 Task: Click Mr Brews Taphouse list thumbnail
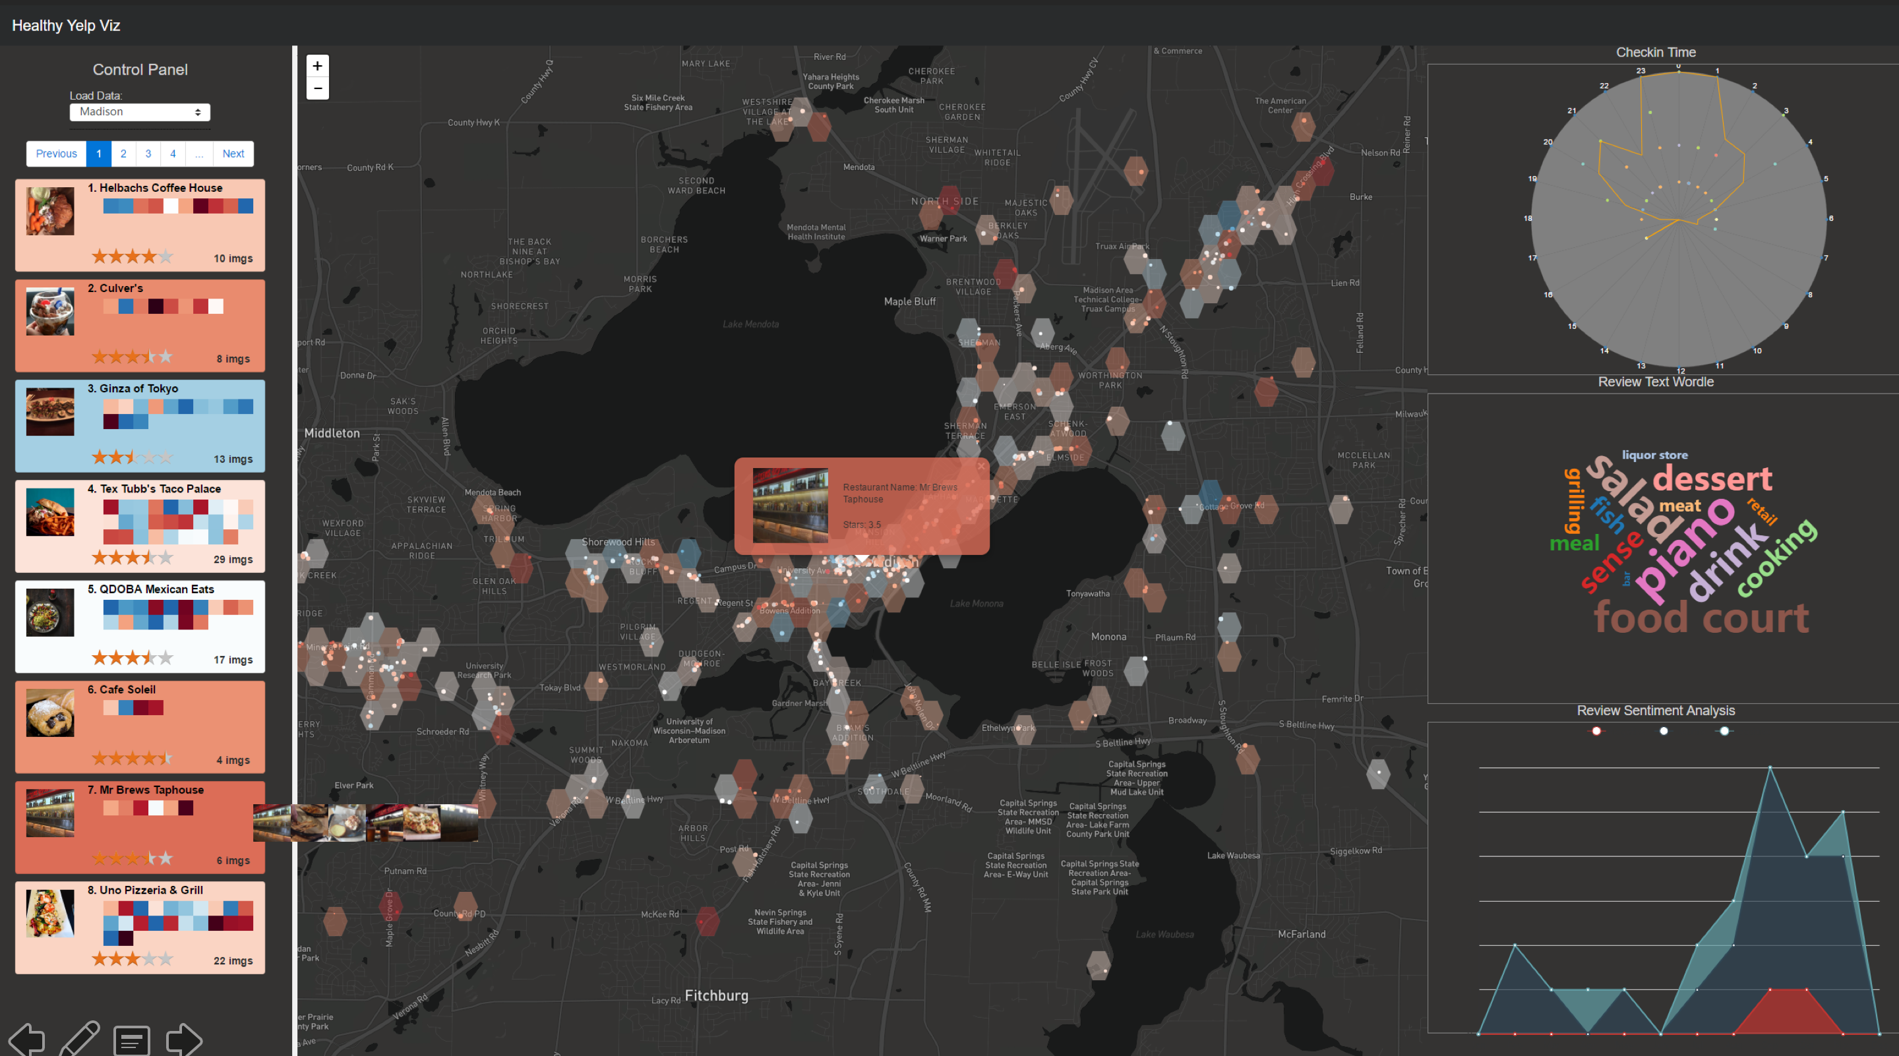(50, 813)
